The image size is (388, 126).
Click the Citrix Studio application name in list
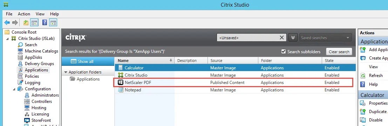[136, 75]
